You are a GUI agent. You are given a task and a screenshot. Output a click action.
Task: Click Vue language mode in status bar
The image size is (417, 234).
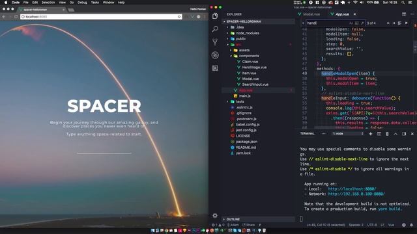click(x=391, y=225)
